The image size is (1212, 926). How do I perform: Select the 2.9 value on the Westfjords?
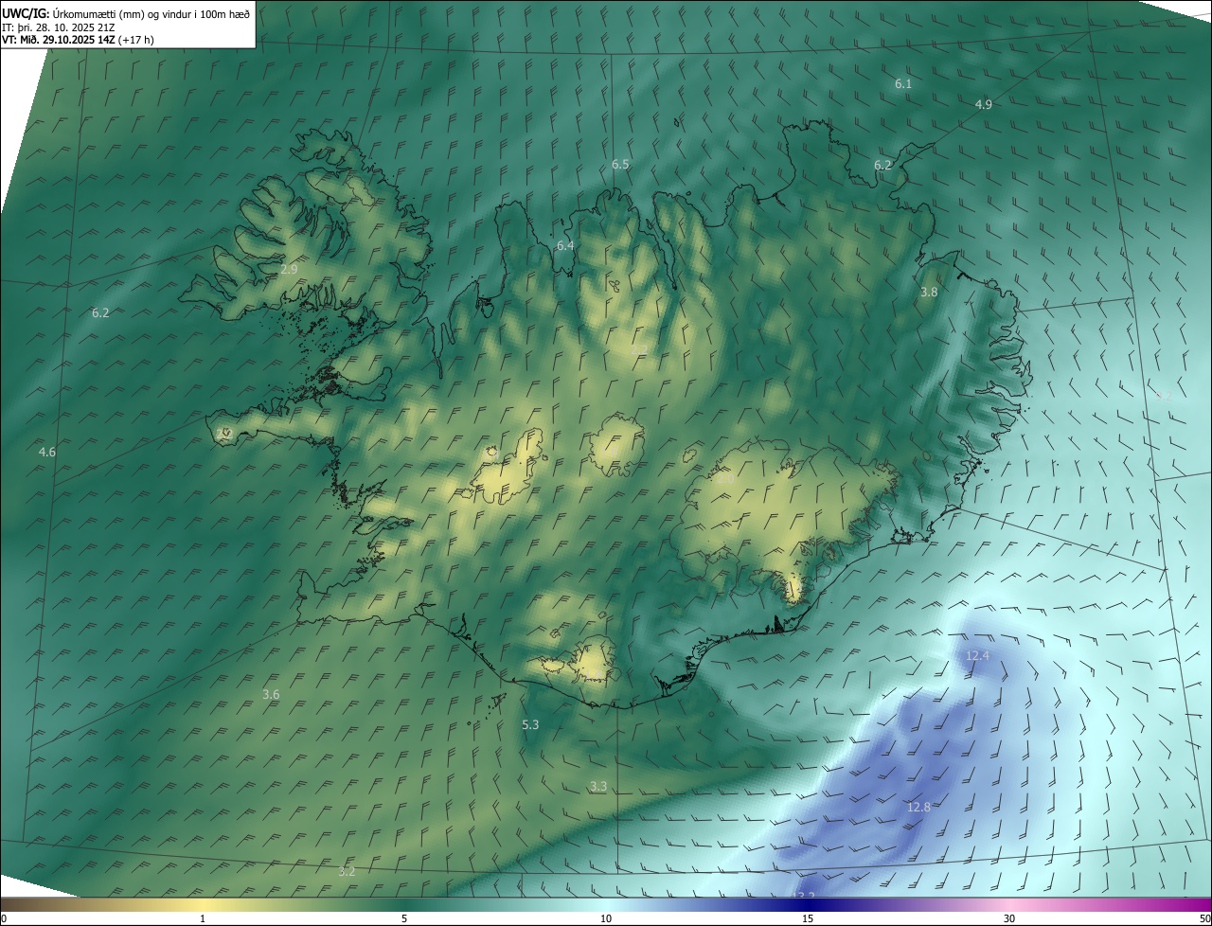tap(289, 270)
